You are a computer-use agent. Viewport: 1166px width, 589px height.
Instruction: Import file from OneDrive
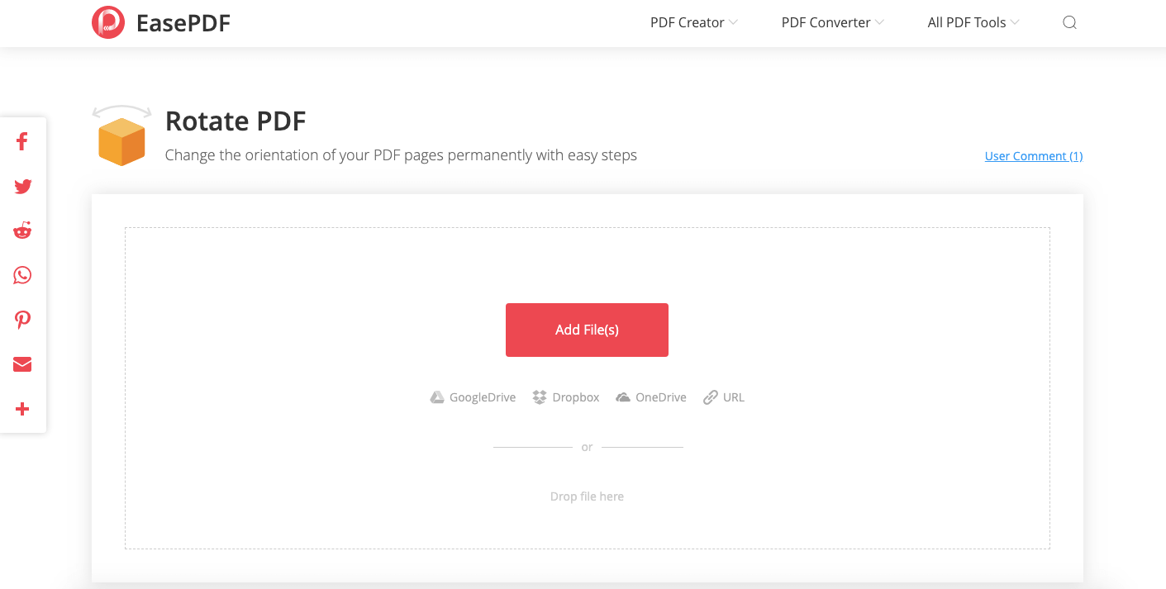(651, 397)
